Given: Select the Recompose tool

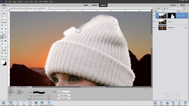Looking at the screenshot, I should (6, 53).
